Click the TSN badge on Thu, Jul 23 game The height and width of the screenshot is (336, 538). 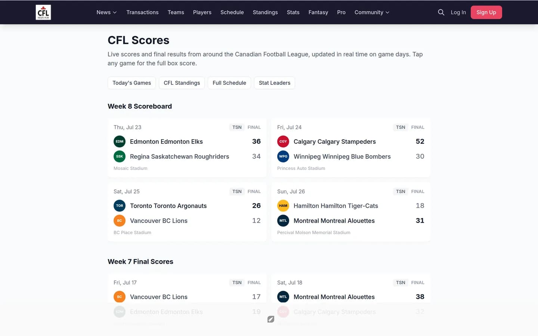[x=237, y=127]
